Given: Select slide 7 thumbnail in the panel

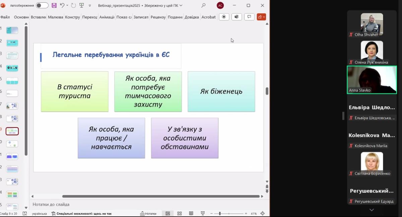Looking at the screenshot, I should tap(12, 106).
